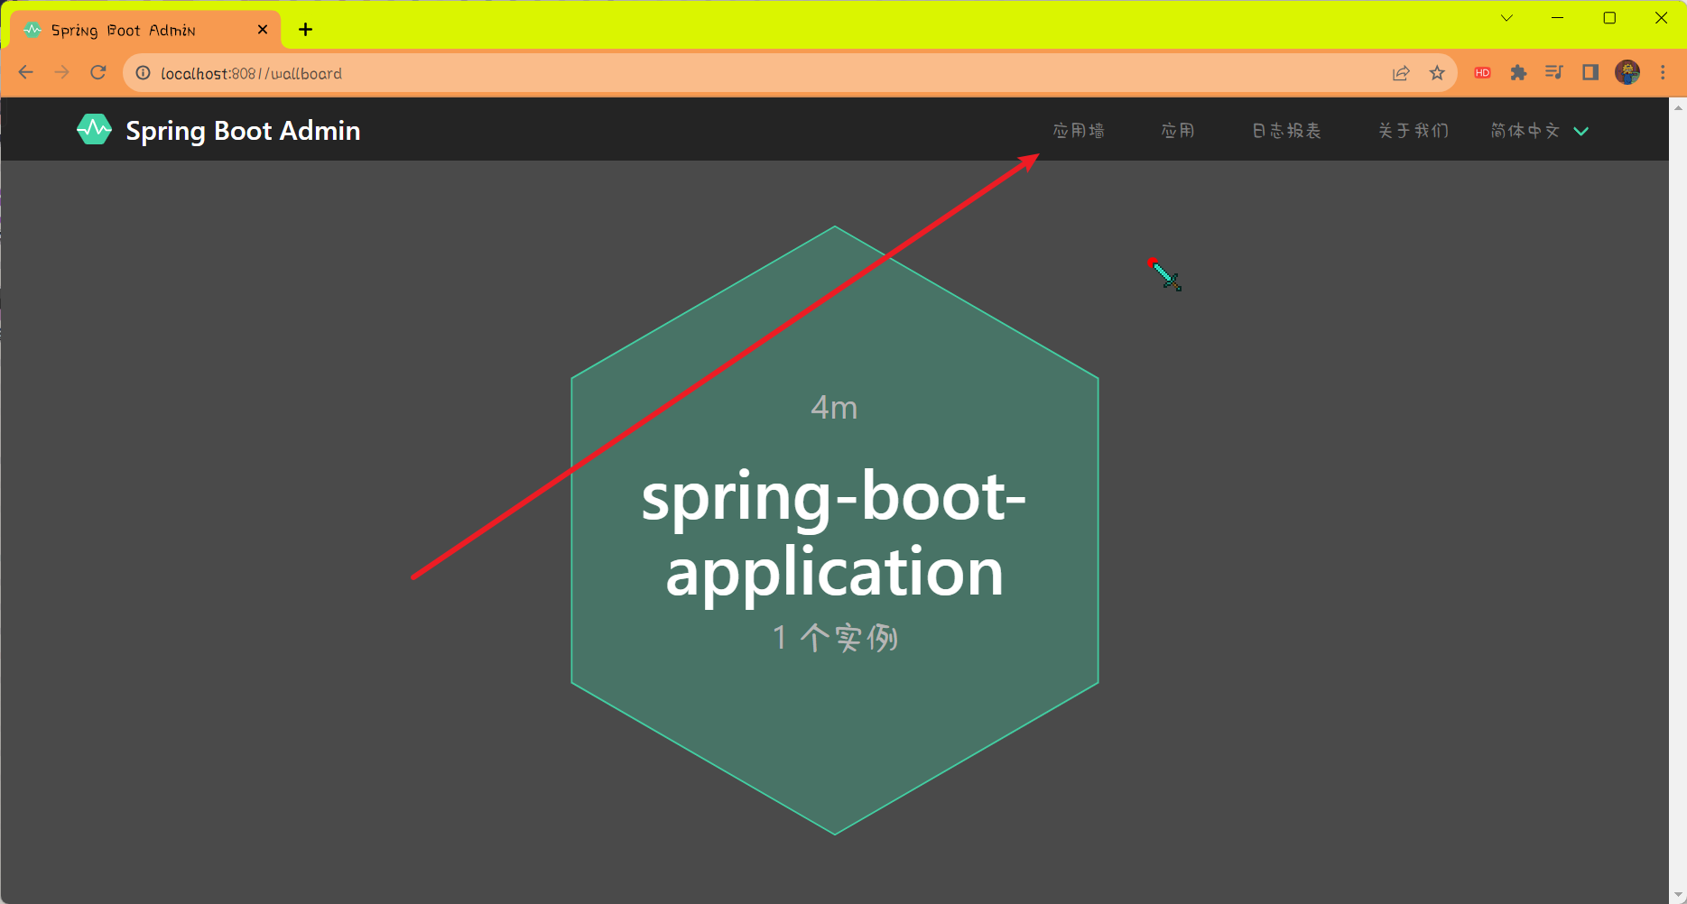This screenshot has width=1687, height=904.
Task: Open the 关于我们 about page
Action: point(1413,131)
